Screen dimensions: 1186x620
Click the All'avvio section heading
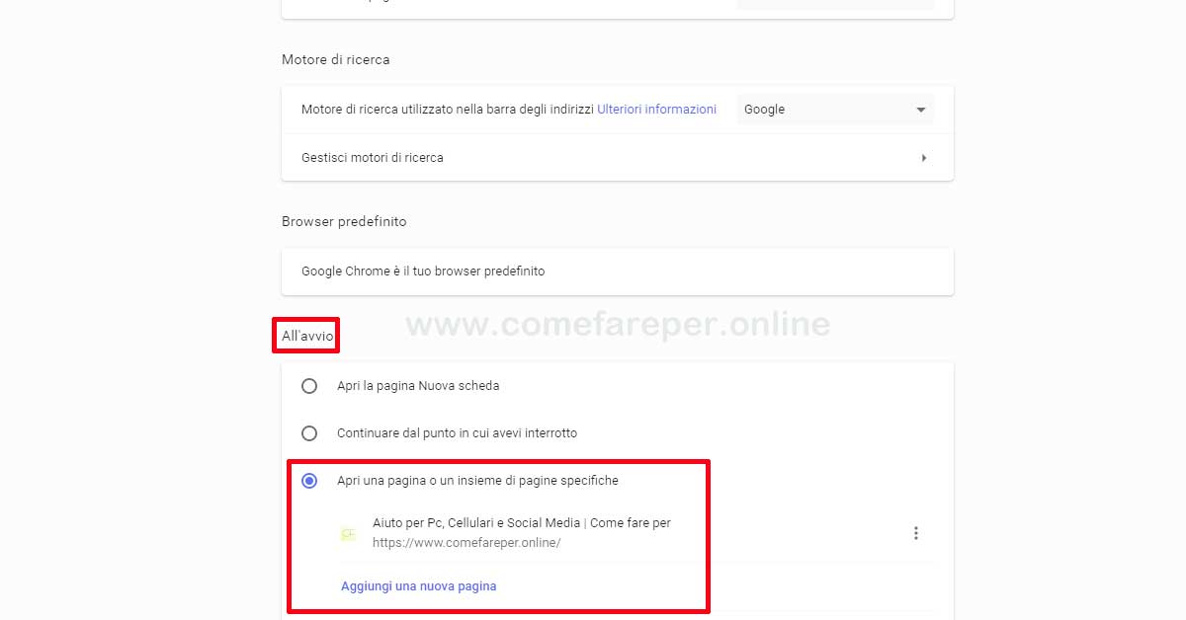point(305,335)
